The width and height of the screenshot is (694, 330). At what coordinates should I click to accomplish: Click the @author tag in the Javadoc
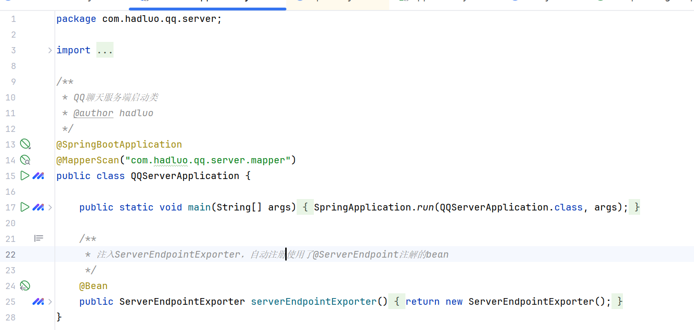93,113
